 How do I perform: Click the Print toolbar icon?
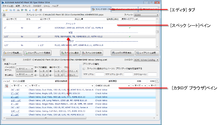[18, 10]
